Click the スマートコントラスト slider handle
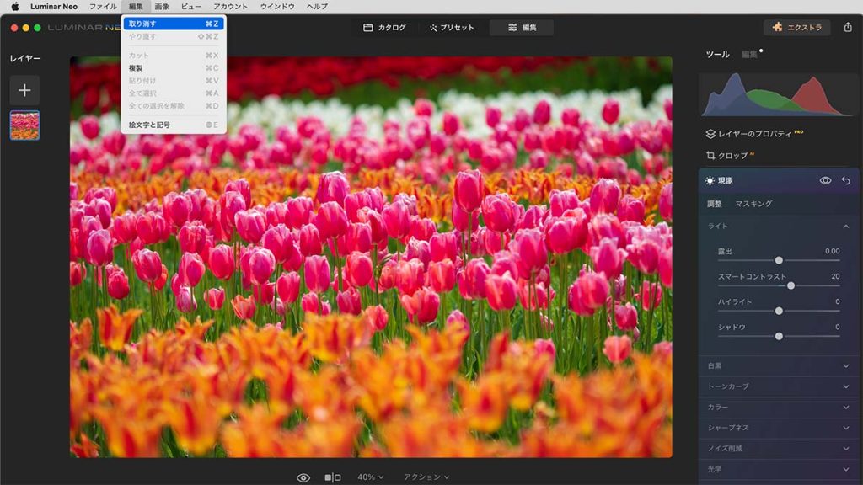The height and width of the screenshot is (485, 863). (791, 285)
